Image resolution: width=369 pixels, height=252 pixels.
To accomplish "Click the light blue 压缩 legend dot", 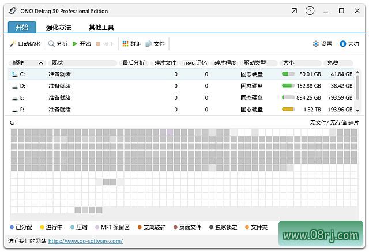I will [72, 227].
